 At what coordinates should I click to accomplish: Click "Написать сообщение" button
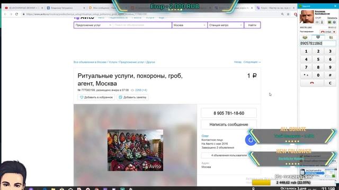coord(229,125)
